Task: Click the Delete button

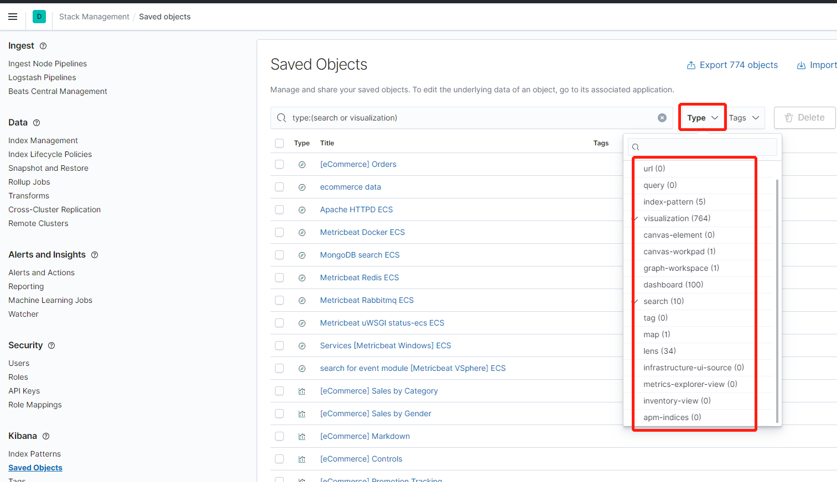Action: point(804,118)
